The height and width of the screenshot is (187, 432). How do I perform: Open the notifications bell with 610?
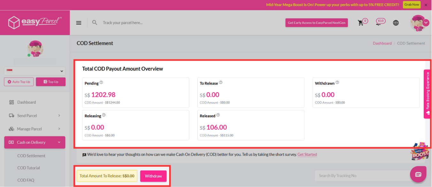380,22
